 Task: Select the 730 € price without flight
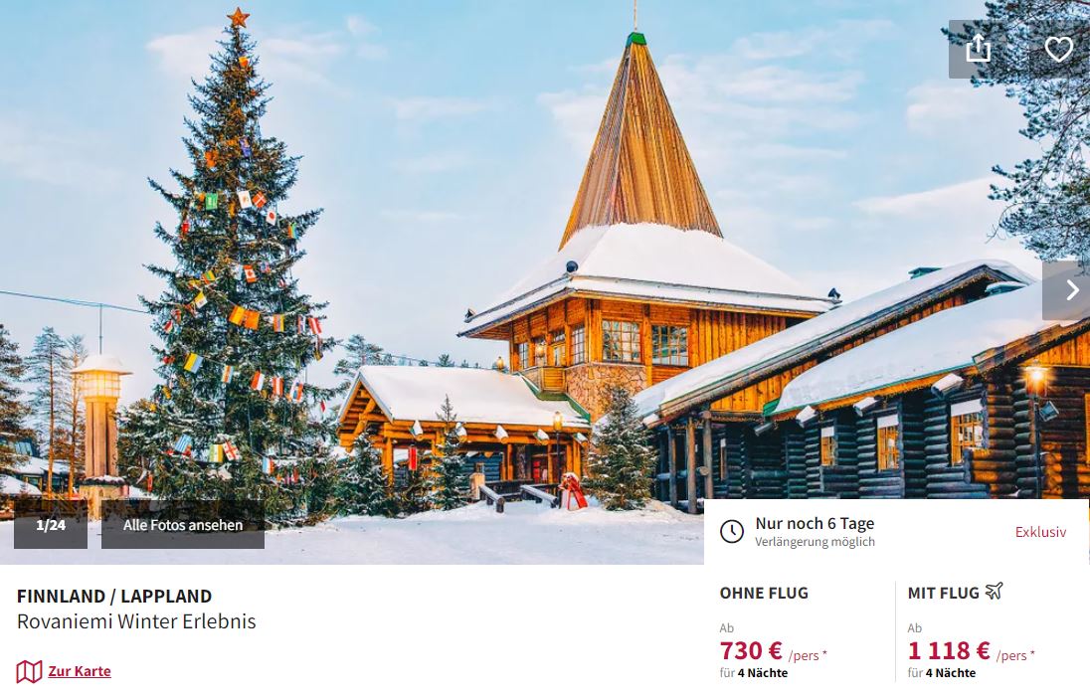[752, 650]
